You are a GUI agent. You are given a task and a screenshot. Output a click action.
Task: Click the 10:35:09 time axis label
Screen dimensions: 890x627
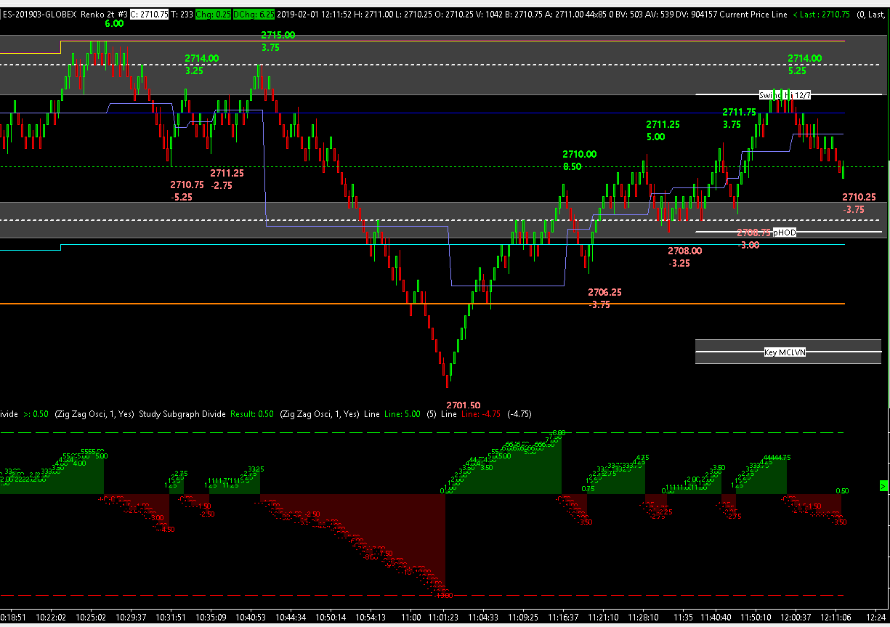(212, 616)
